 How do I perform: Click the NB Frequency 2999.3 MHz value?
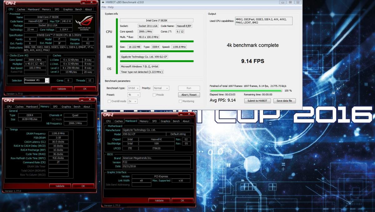click(x=75, y=124)
